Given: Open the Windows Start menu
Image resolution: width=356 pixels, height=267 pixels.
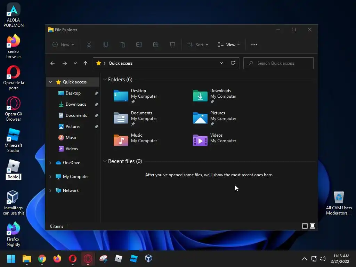Looking at the screenshot, I should (11, 259).
